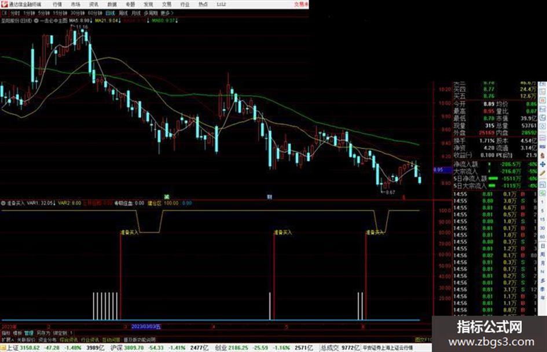Screen dimensions: 547x352
Task: Open the 互动问答 tab
Action: tap(111, 339)
